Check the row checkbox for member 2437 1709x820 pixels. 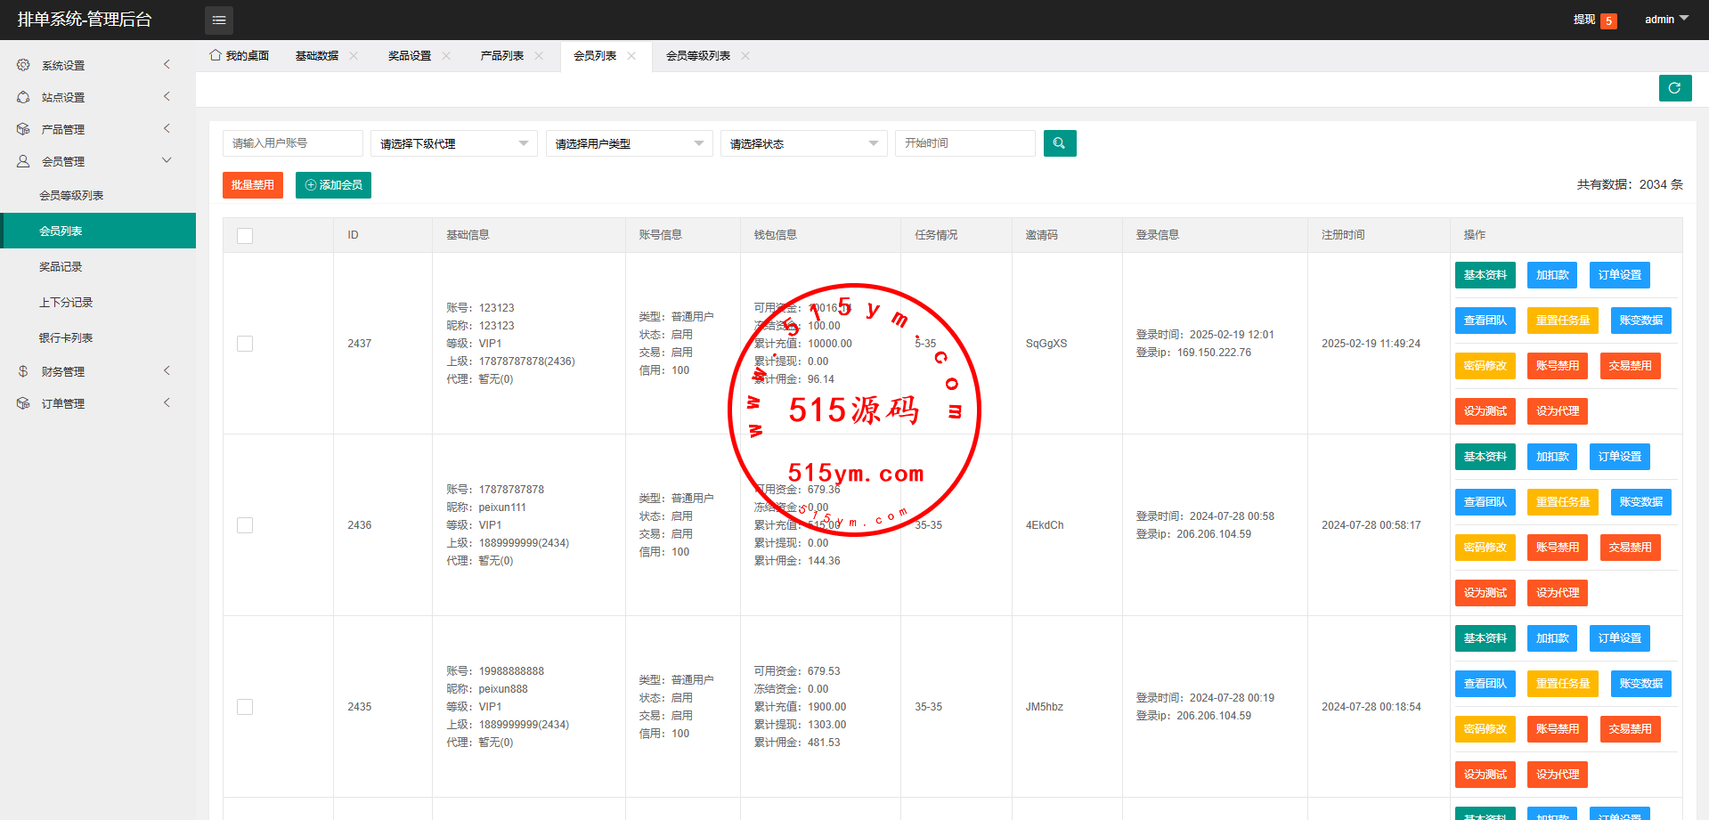coord(245,344)
